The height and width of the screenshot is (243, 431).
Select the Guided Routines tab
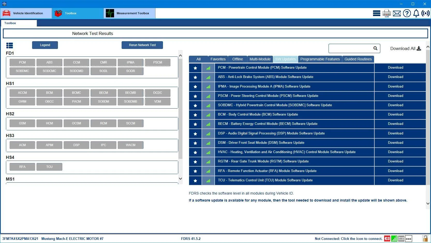pyautogui.click(x=358, y=59)
